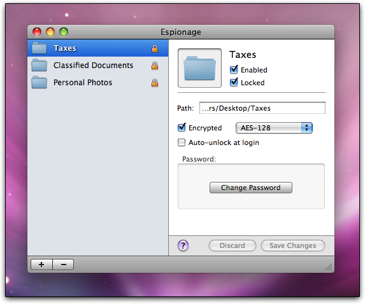
Task: Toggle the Locked checkbox
Action: [234, 82]
